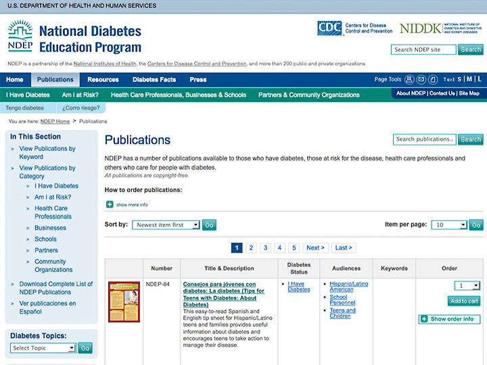
Task: Open the Item per page dropdown
Action: (x=450, y=225)
